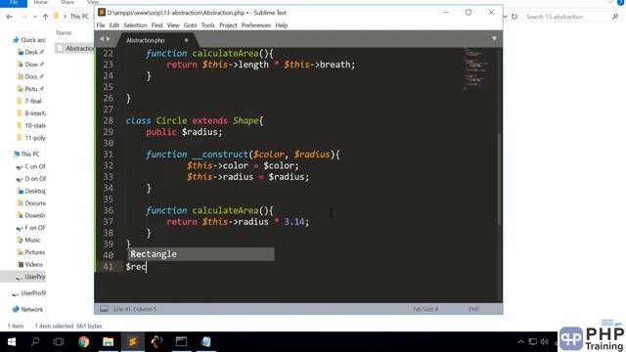The width and height of the screenshot is (626, 352).
Task: Select Quick access in navigation pane
Action: pyautogui.click(x=29, y=40)
